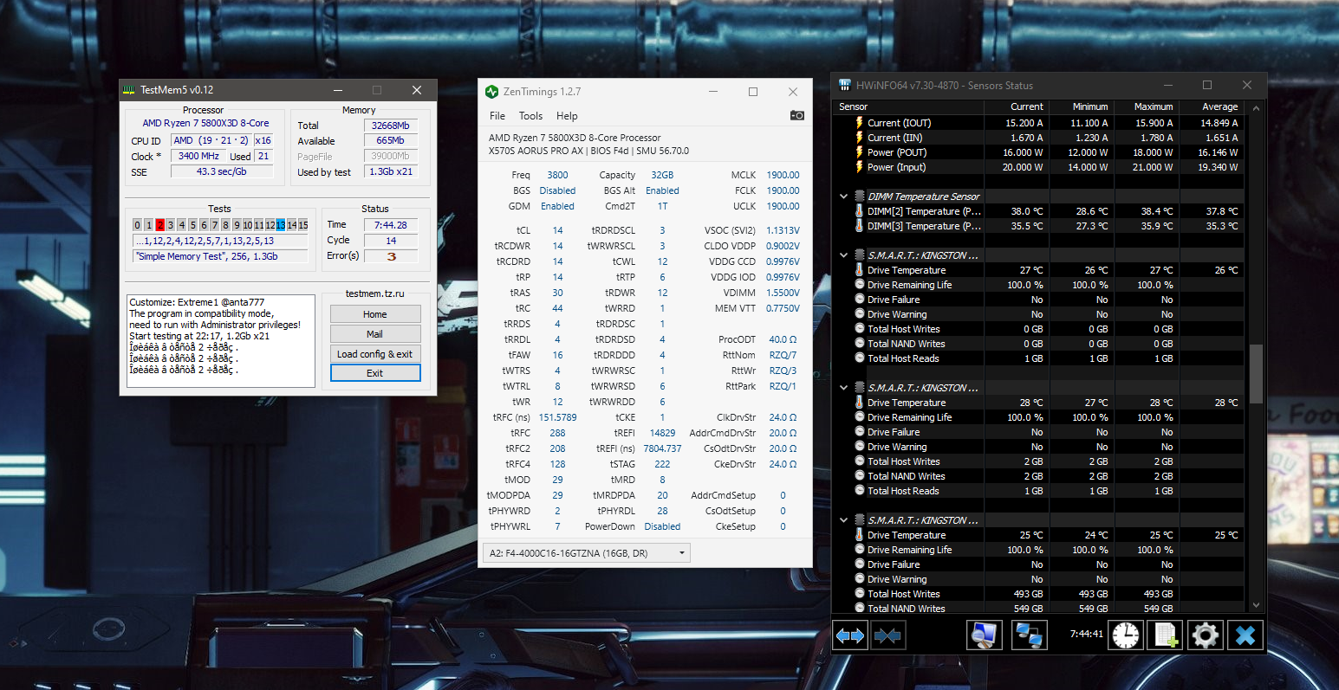Click the HWiNFO64 vertical scrollbar thumb
Image resolution: width=1339 pixels, height=690 pixels.
[1256, 373]
